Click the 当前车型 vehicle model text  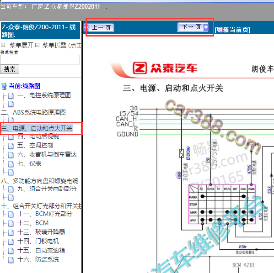50,7
